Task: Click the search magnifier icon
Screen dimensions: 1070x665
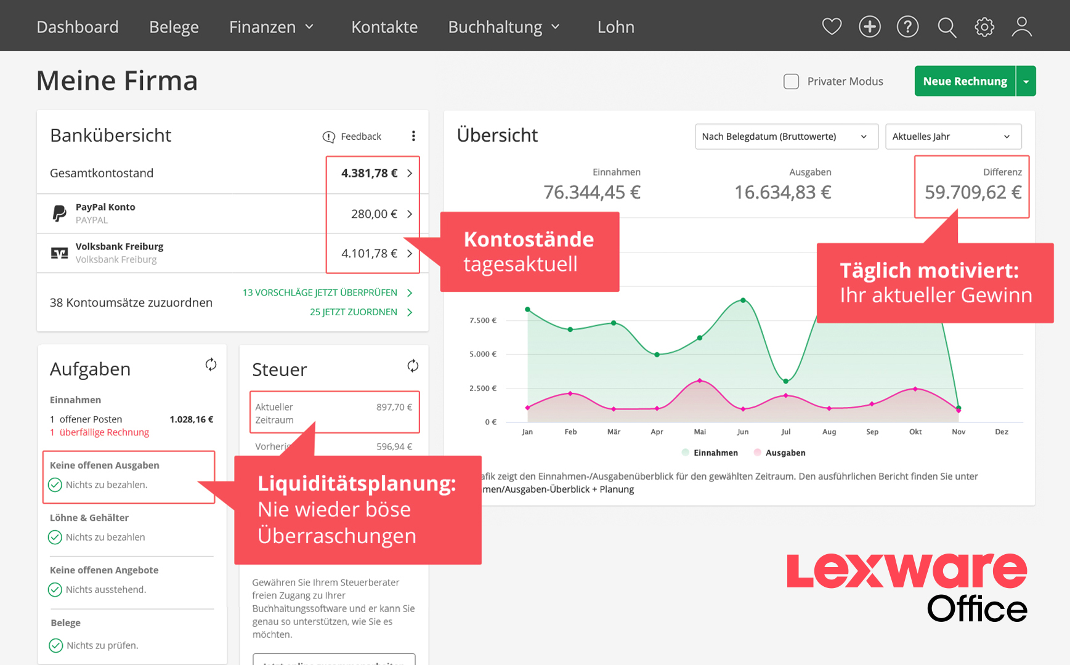Action: pyautogui.click(x=947, y=27)
